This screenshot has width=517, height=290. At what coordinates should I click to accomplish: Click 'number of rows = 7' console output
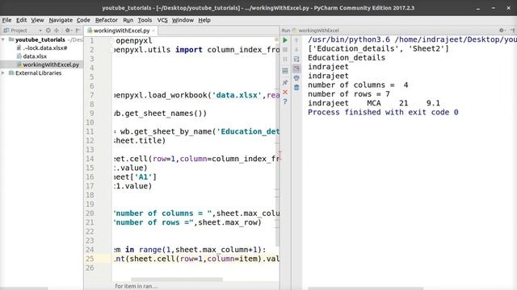pyautogui.click(x=349, y=94)
